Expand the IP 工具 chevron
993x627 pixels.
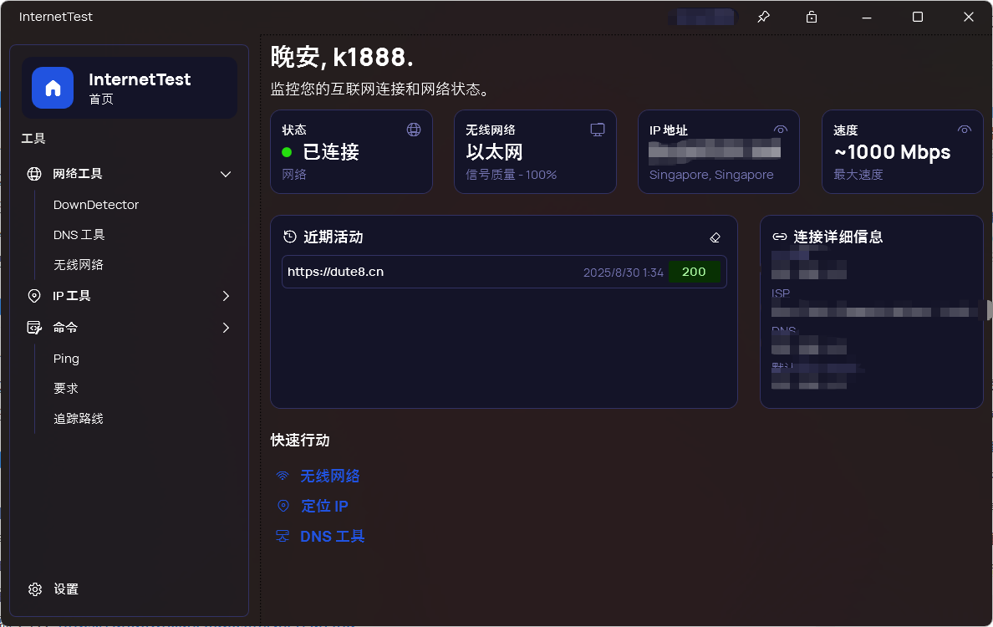tap(226, 296)
